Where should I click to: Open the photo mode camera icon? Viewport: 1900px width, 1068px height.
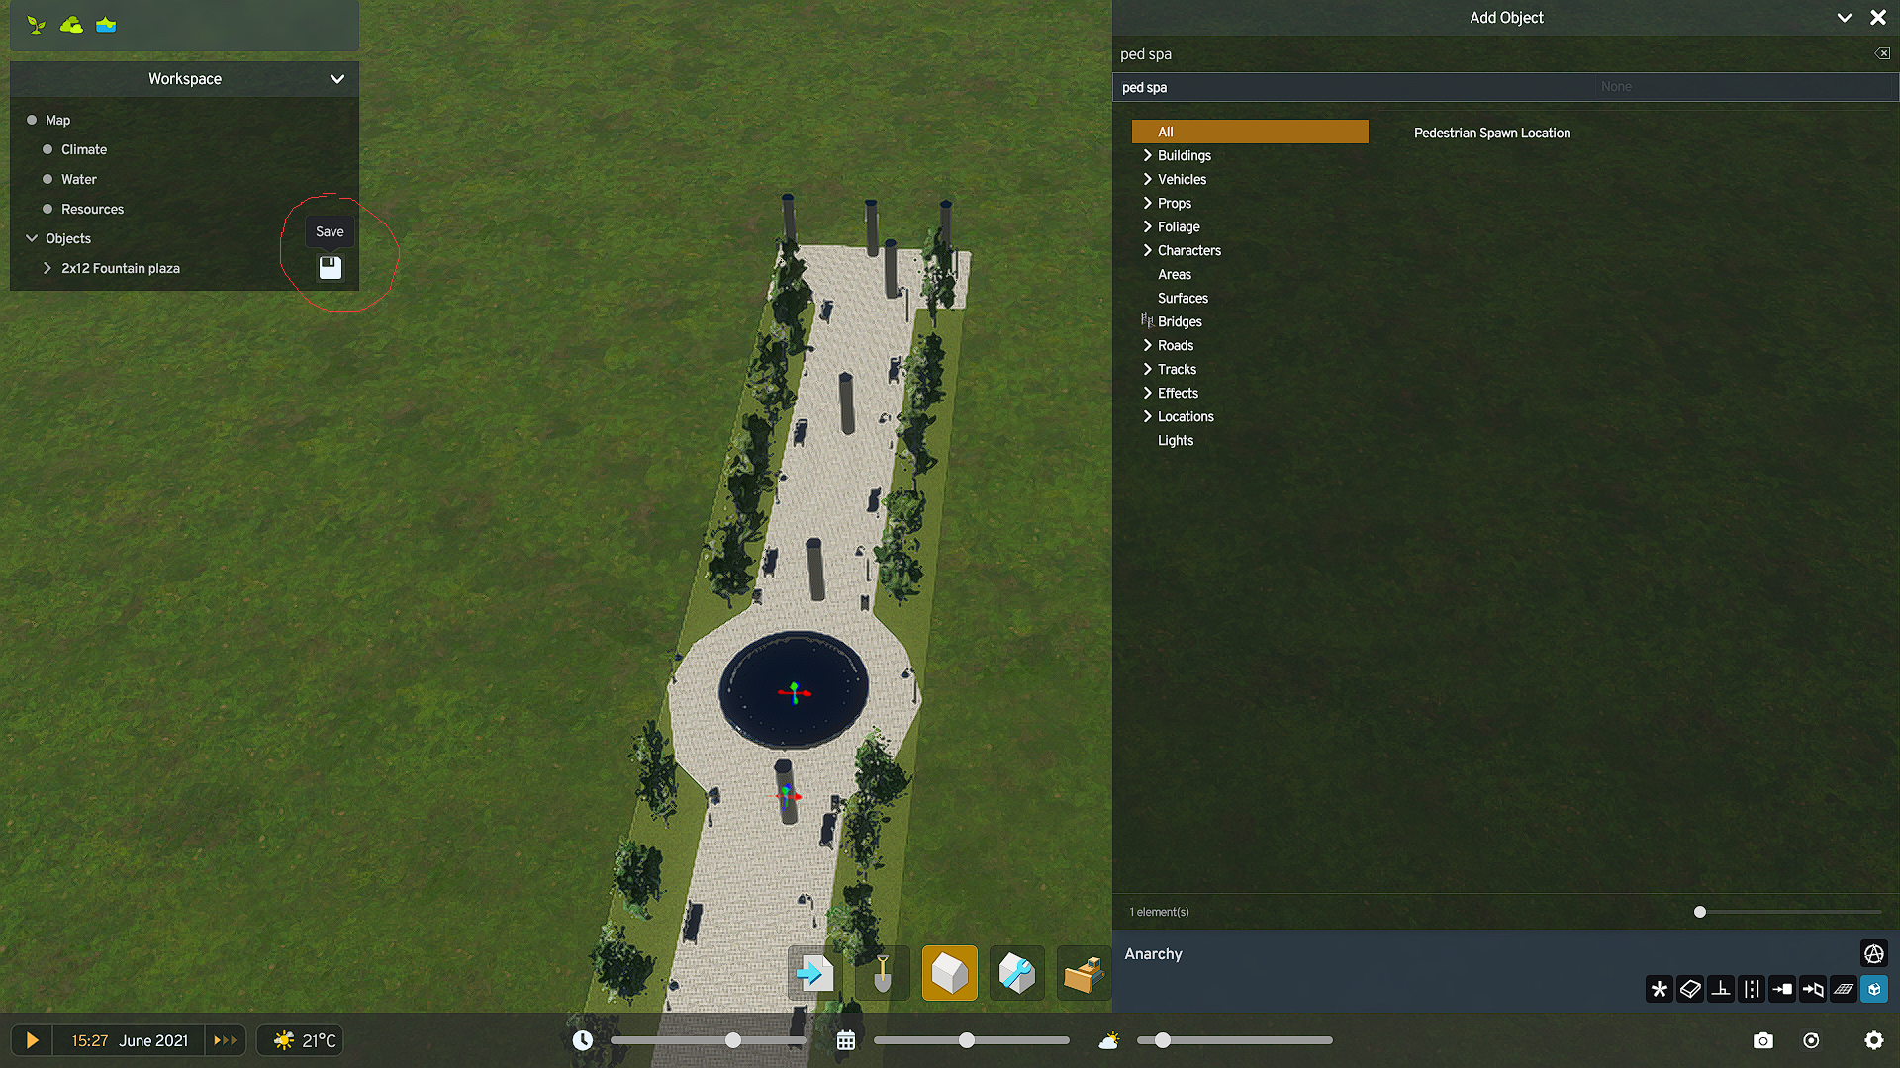1762,1039
